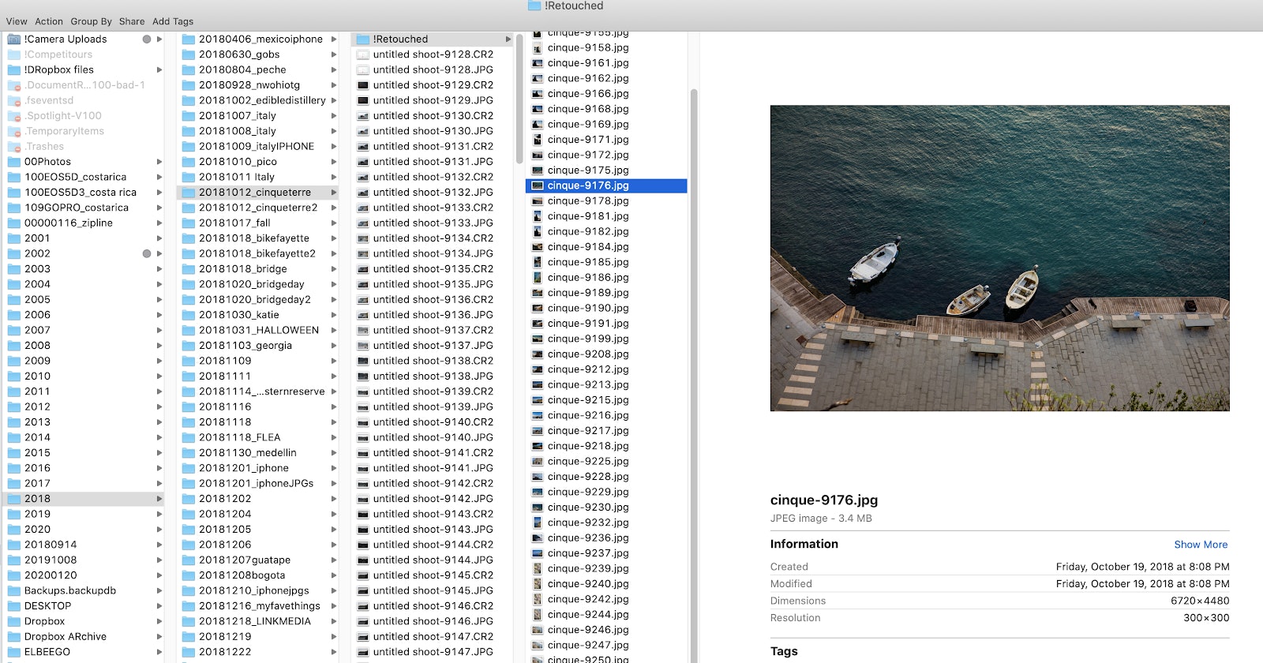Click the 20181207guatape folder icon
This screenshot has height=663, width=1263.
coord(189,560)
